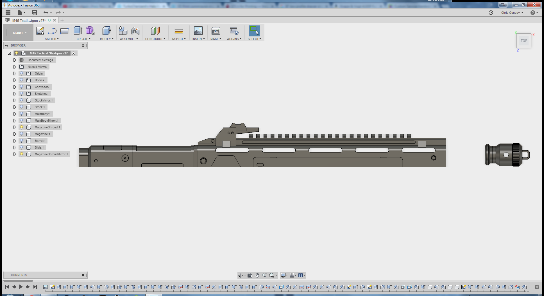Click the Create Sketch icon
Viewport: 544px width, 296px height.
tap(40, 31)
